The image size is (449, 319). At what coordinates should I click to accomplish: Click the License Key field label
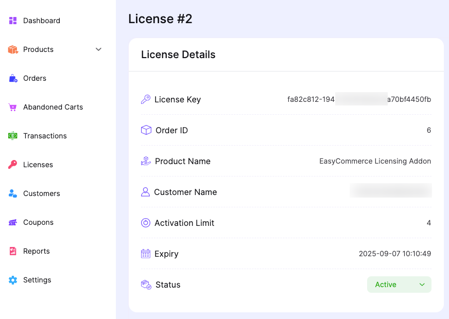pyautogui.click(x=178, y=99)
